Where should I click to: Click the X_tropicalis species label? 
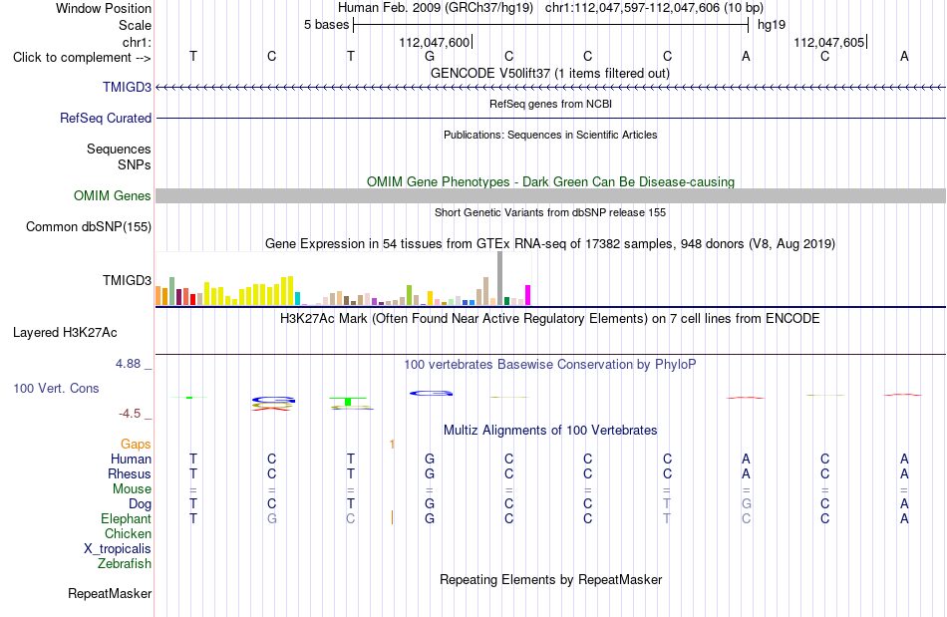(118, 549)
